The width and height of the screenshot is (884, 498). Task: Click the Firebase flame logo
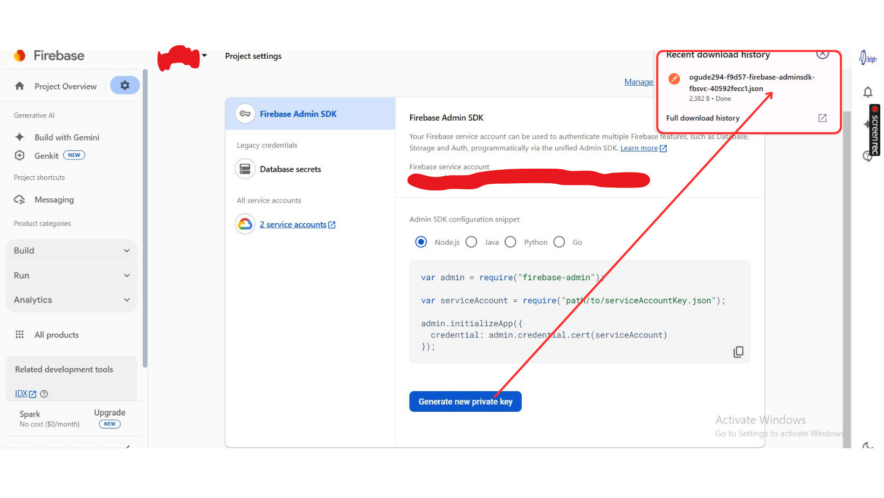click(20, 56)
